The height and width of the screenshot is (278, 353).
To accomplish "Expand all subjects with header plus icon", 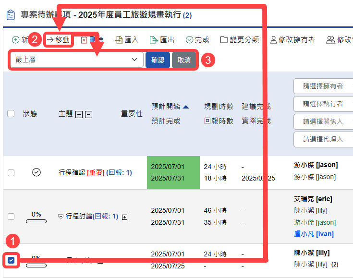I will click(x=79, y=114).
